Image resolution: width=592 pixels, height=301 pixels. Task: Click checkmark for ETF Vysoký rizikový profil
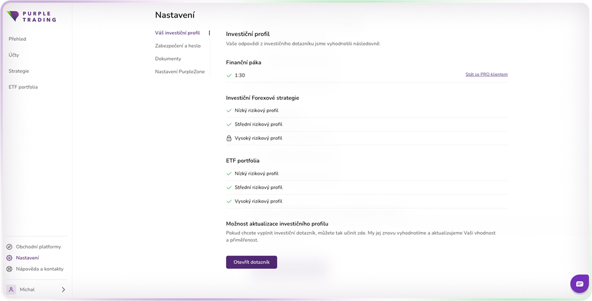pyautogui.click(x=229, y=201)
